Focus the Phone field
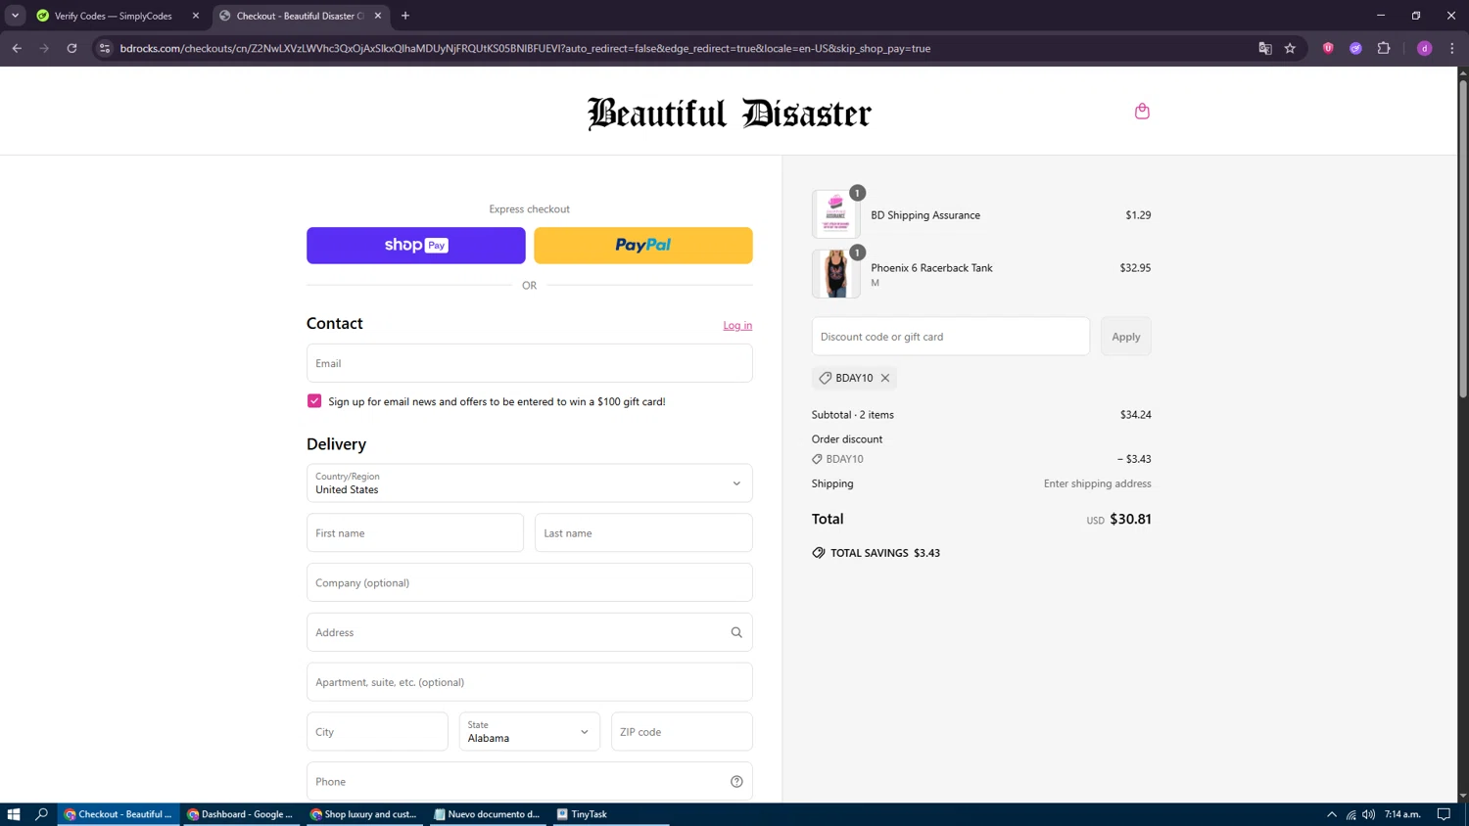 (529, 782)
